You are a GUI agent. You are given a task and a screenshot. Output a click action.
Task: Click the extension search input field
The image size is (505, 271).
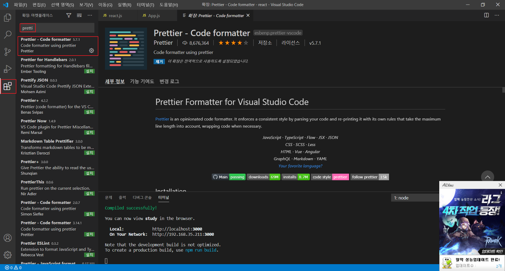tap(57, 28)
